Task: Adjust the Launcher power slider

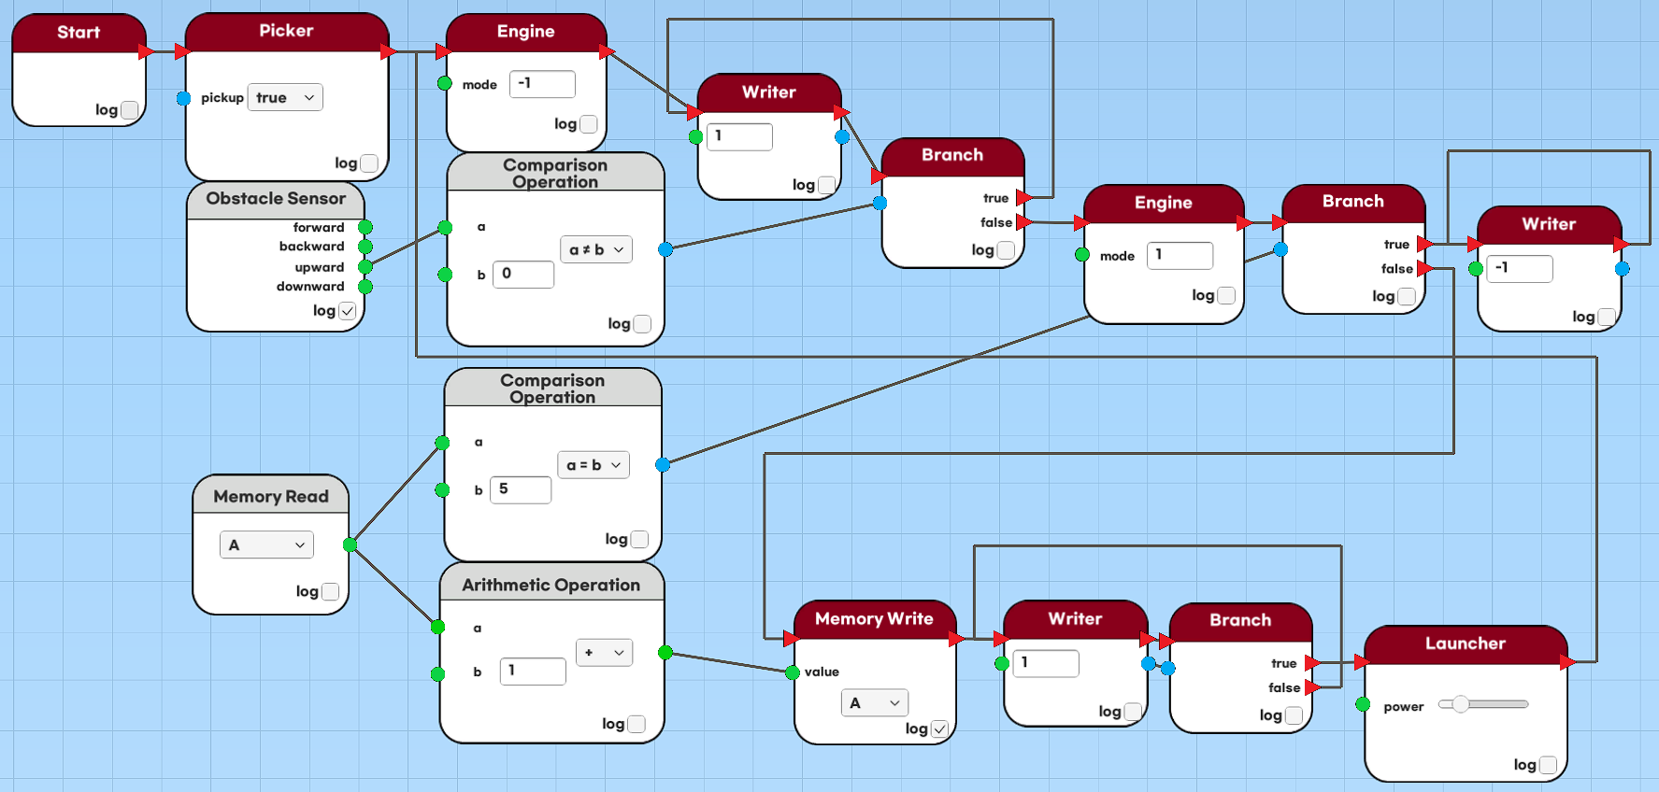Action: point(1482,704)
